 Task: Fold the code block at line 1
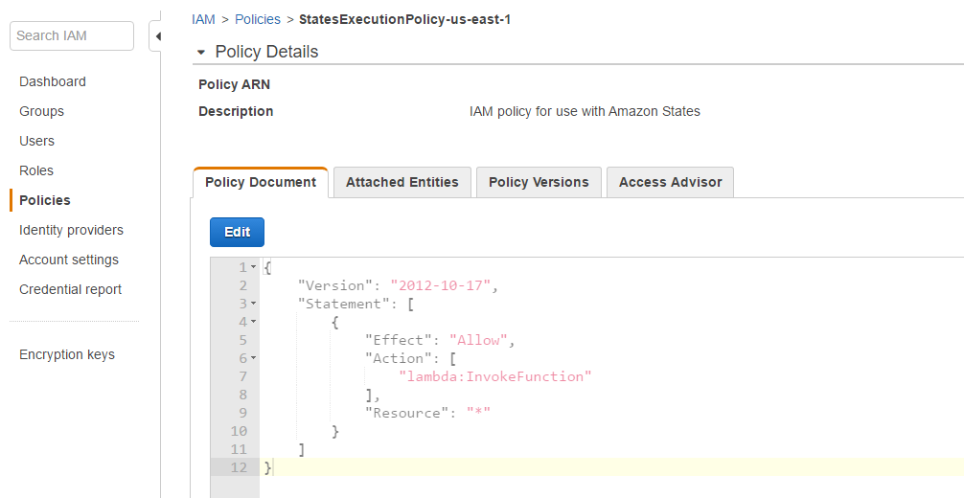253,267
